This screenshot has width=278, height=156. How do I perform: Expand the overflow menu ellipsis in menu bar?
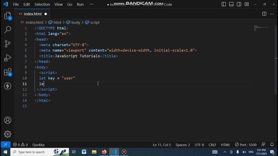(91, 4)
